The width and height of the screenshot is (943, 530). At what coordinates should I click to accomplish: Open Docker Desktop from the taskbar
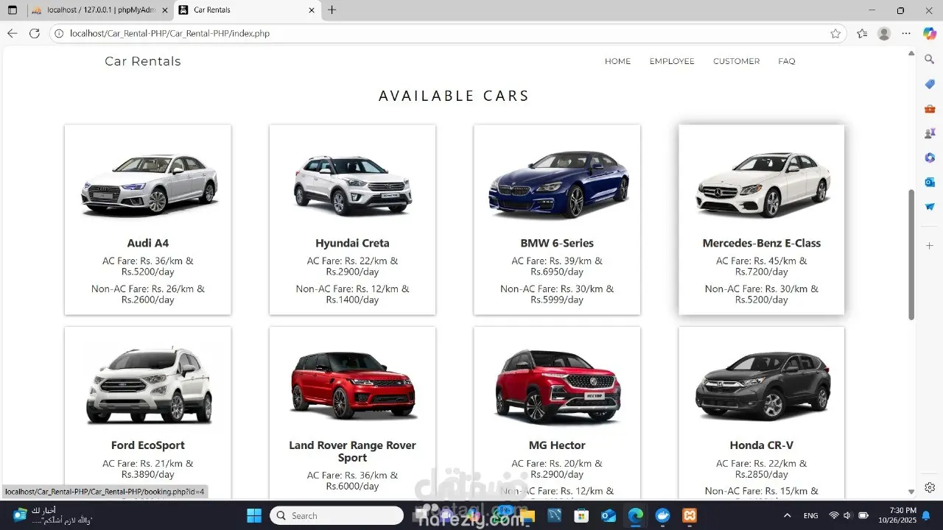(662, 515)
